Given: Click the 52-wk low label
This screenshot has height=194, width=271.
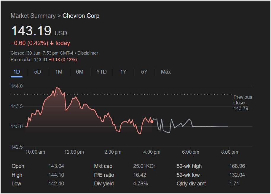Looking at the screenshot, I should tap(188, 175).
